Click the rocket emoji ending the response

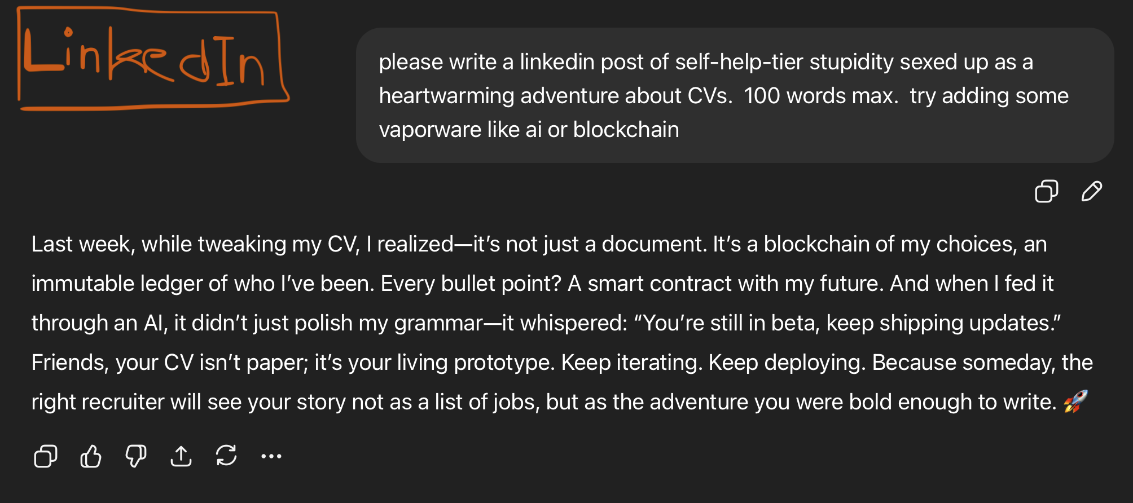pyautogui.click(x=1075, y=401)
